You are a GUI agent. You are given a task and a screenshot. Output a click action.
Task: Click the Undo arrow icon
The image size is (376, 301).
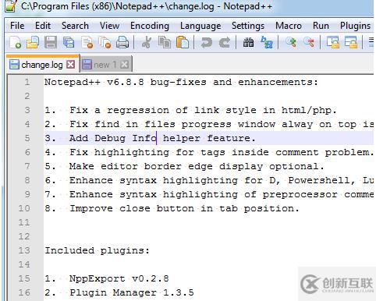point(207,42)
